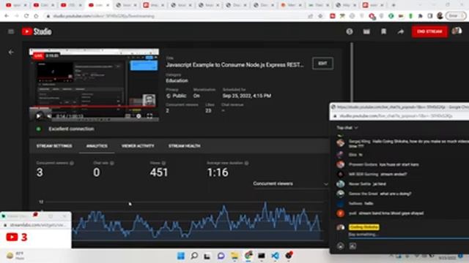
Task: Click the red preview progress bar
Action: 93,106
